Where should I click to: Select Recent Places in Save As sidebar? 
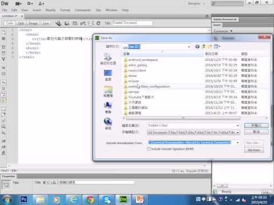(108, 59)
